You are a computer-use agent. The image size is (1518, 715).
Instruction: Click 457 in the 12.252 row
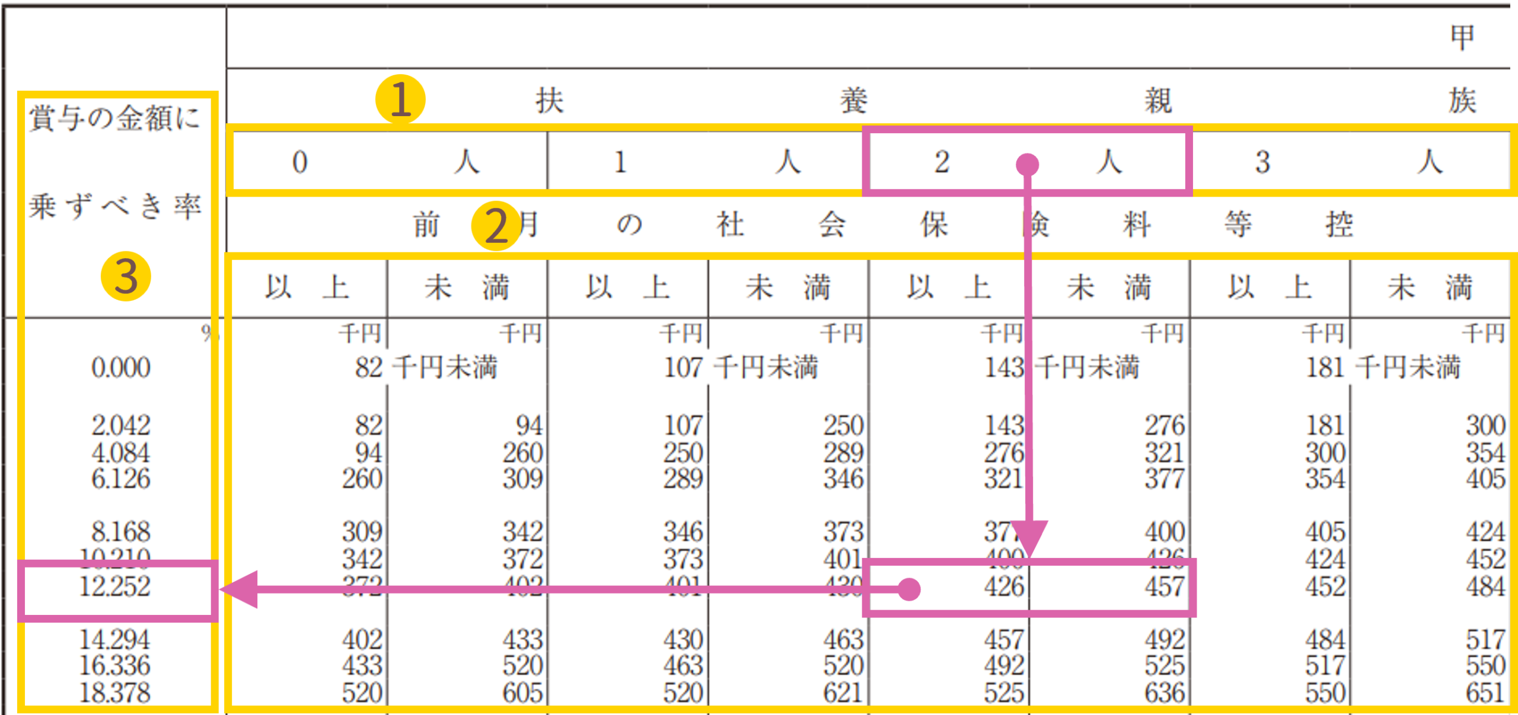[x=1165, y=586]
